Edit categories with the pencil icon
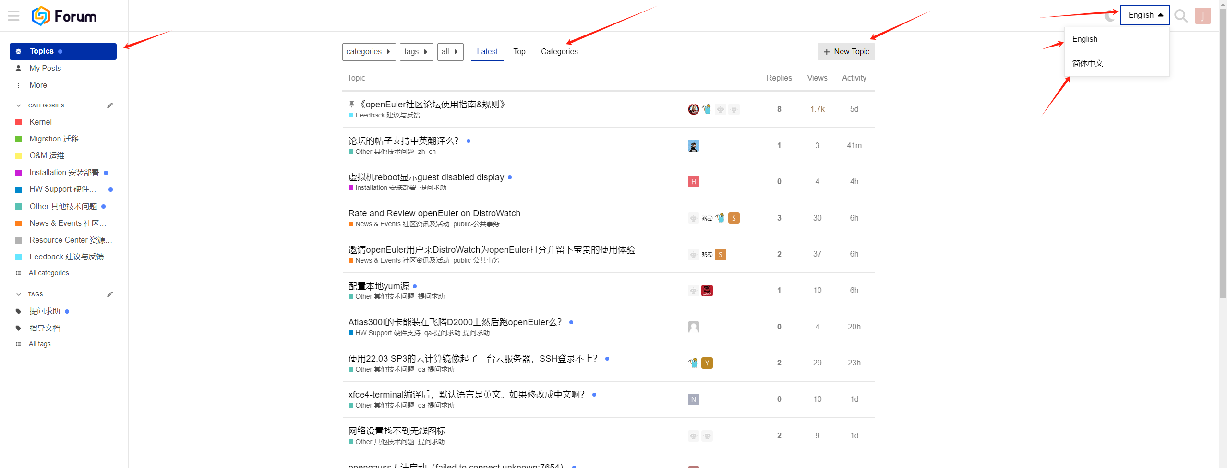The width and height of the screenshot is (1227, 468). pyautogui.click(x=110, y=105)
